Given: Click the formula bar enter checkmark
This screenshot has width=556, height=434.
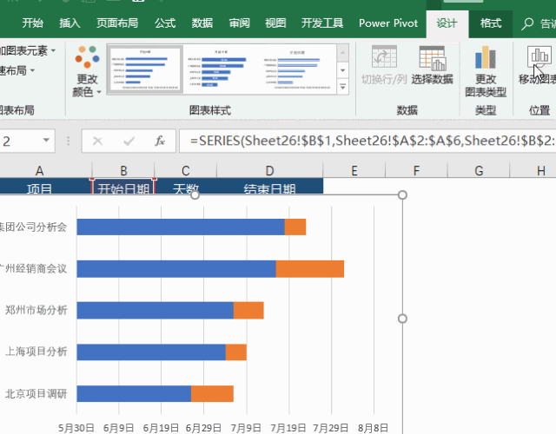Looking at the screenshot, I should (129, 141).
